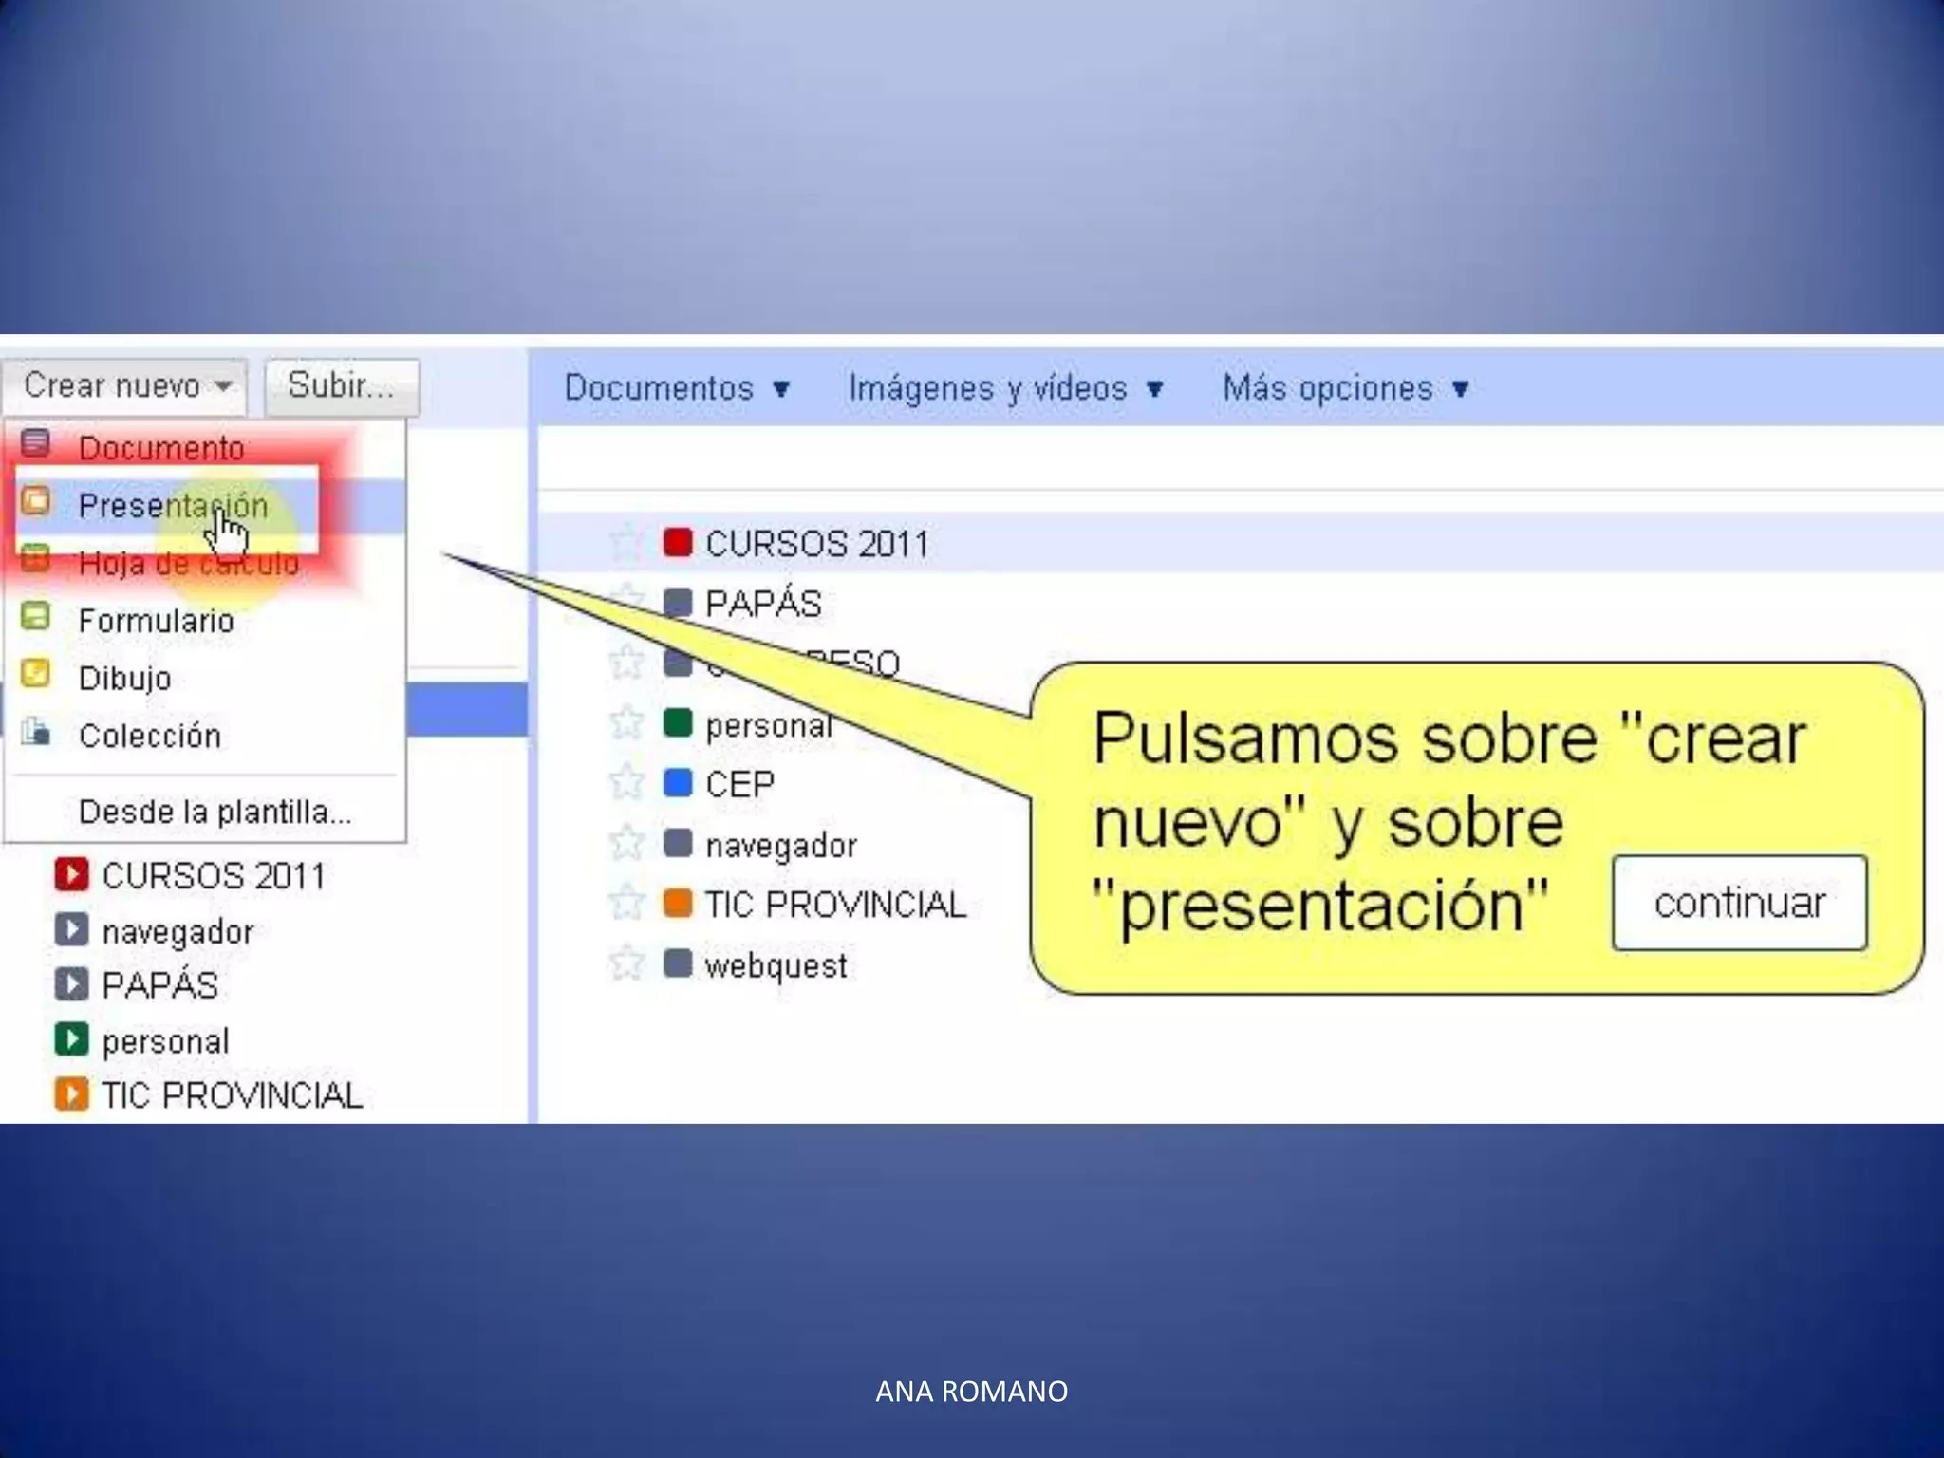Expand the Documentos filter dropdown
The width and height of the screenshot is (1944, 1458).
[x=677, y=388]
